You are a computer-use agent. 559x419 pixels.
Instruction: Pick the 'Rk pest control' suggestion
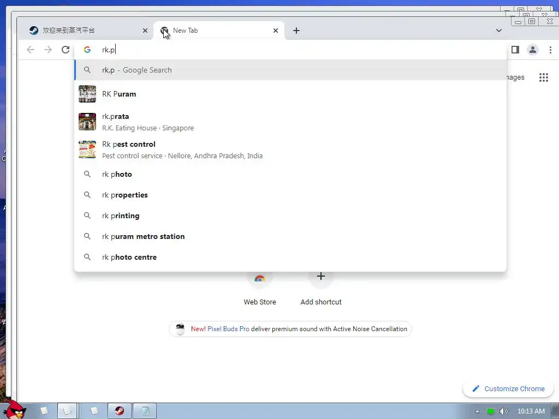(x=290, y=149)
